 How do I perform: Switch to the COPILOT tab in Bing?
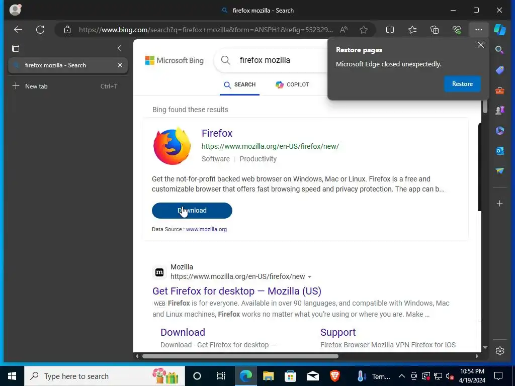292,84
